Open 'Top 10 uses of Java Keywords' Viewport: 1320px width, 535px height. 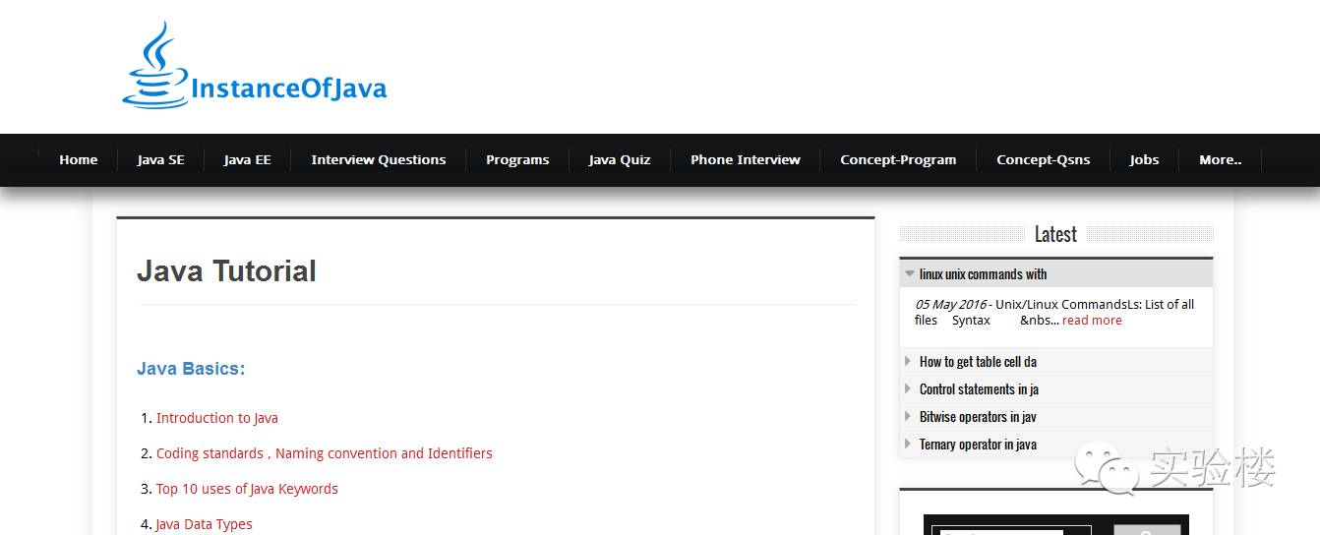tap(247, 489)
